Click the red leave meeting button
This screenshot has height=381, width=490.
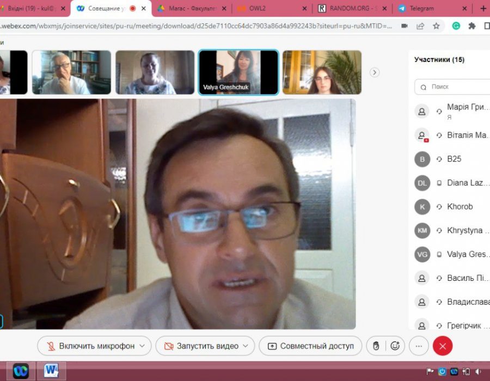[x=442, y=346]
